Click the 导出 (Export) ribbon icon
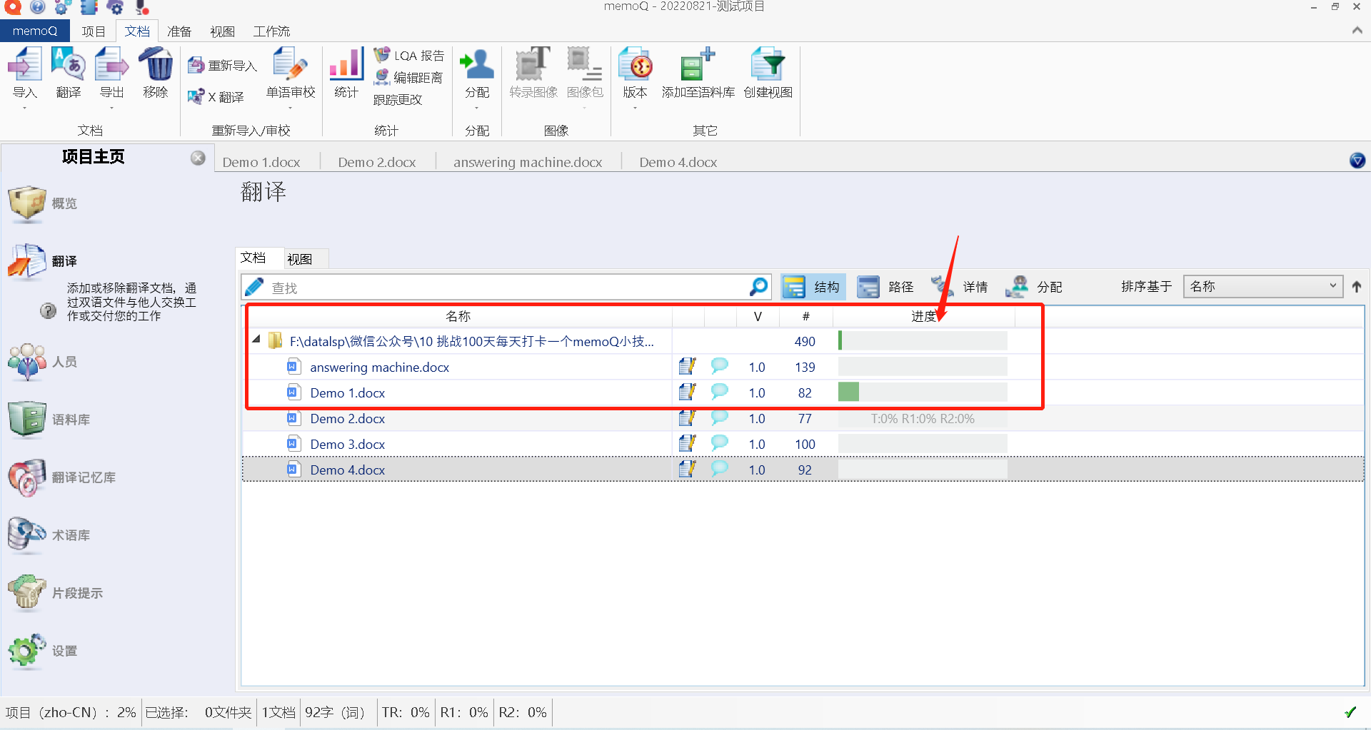Screen dimensions: 1371x730 (x=111, y=66)
